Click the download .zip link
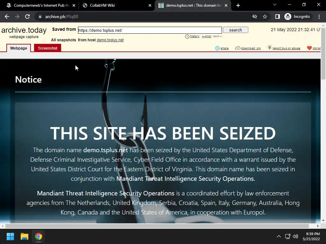The height and width of the screenshot is (244, 326). point(251,48)
